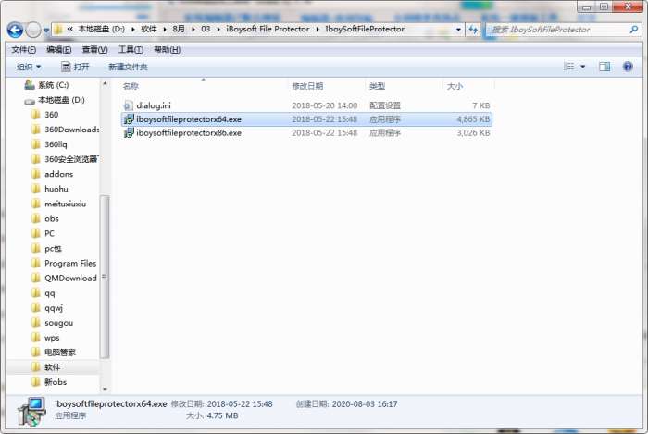This screenshot has height=434, width=648.
Task: Open the view options dropdown arrow
Action: 582,67
